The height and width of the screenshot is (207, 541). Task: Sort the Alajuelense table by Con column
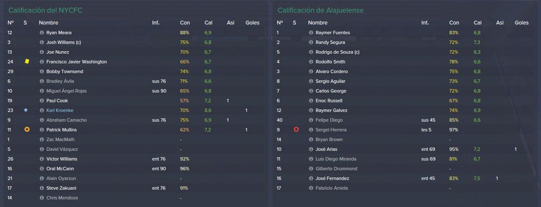click(x=454, y=23)
